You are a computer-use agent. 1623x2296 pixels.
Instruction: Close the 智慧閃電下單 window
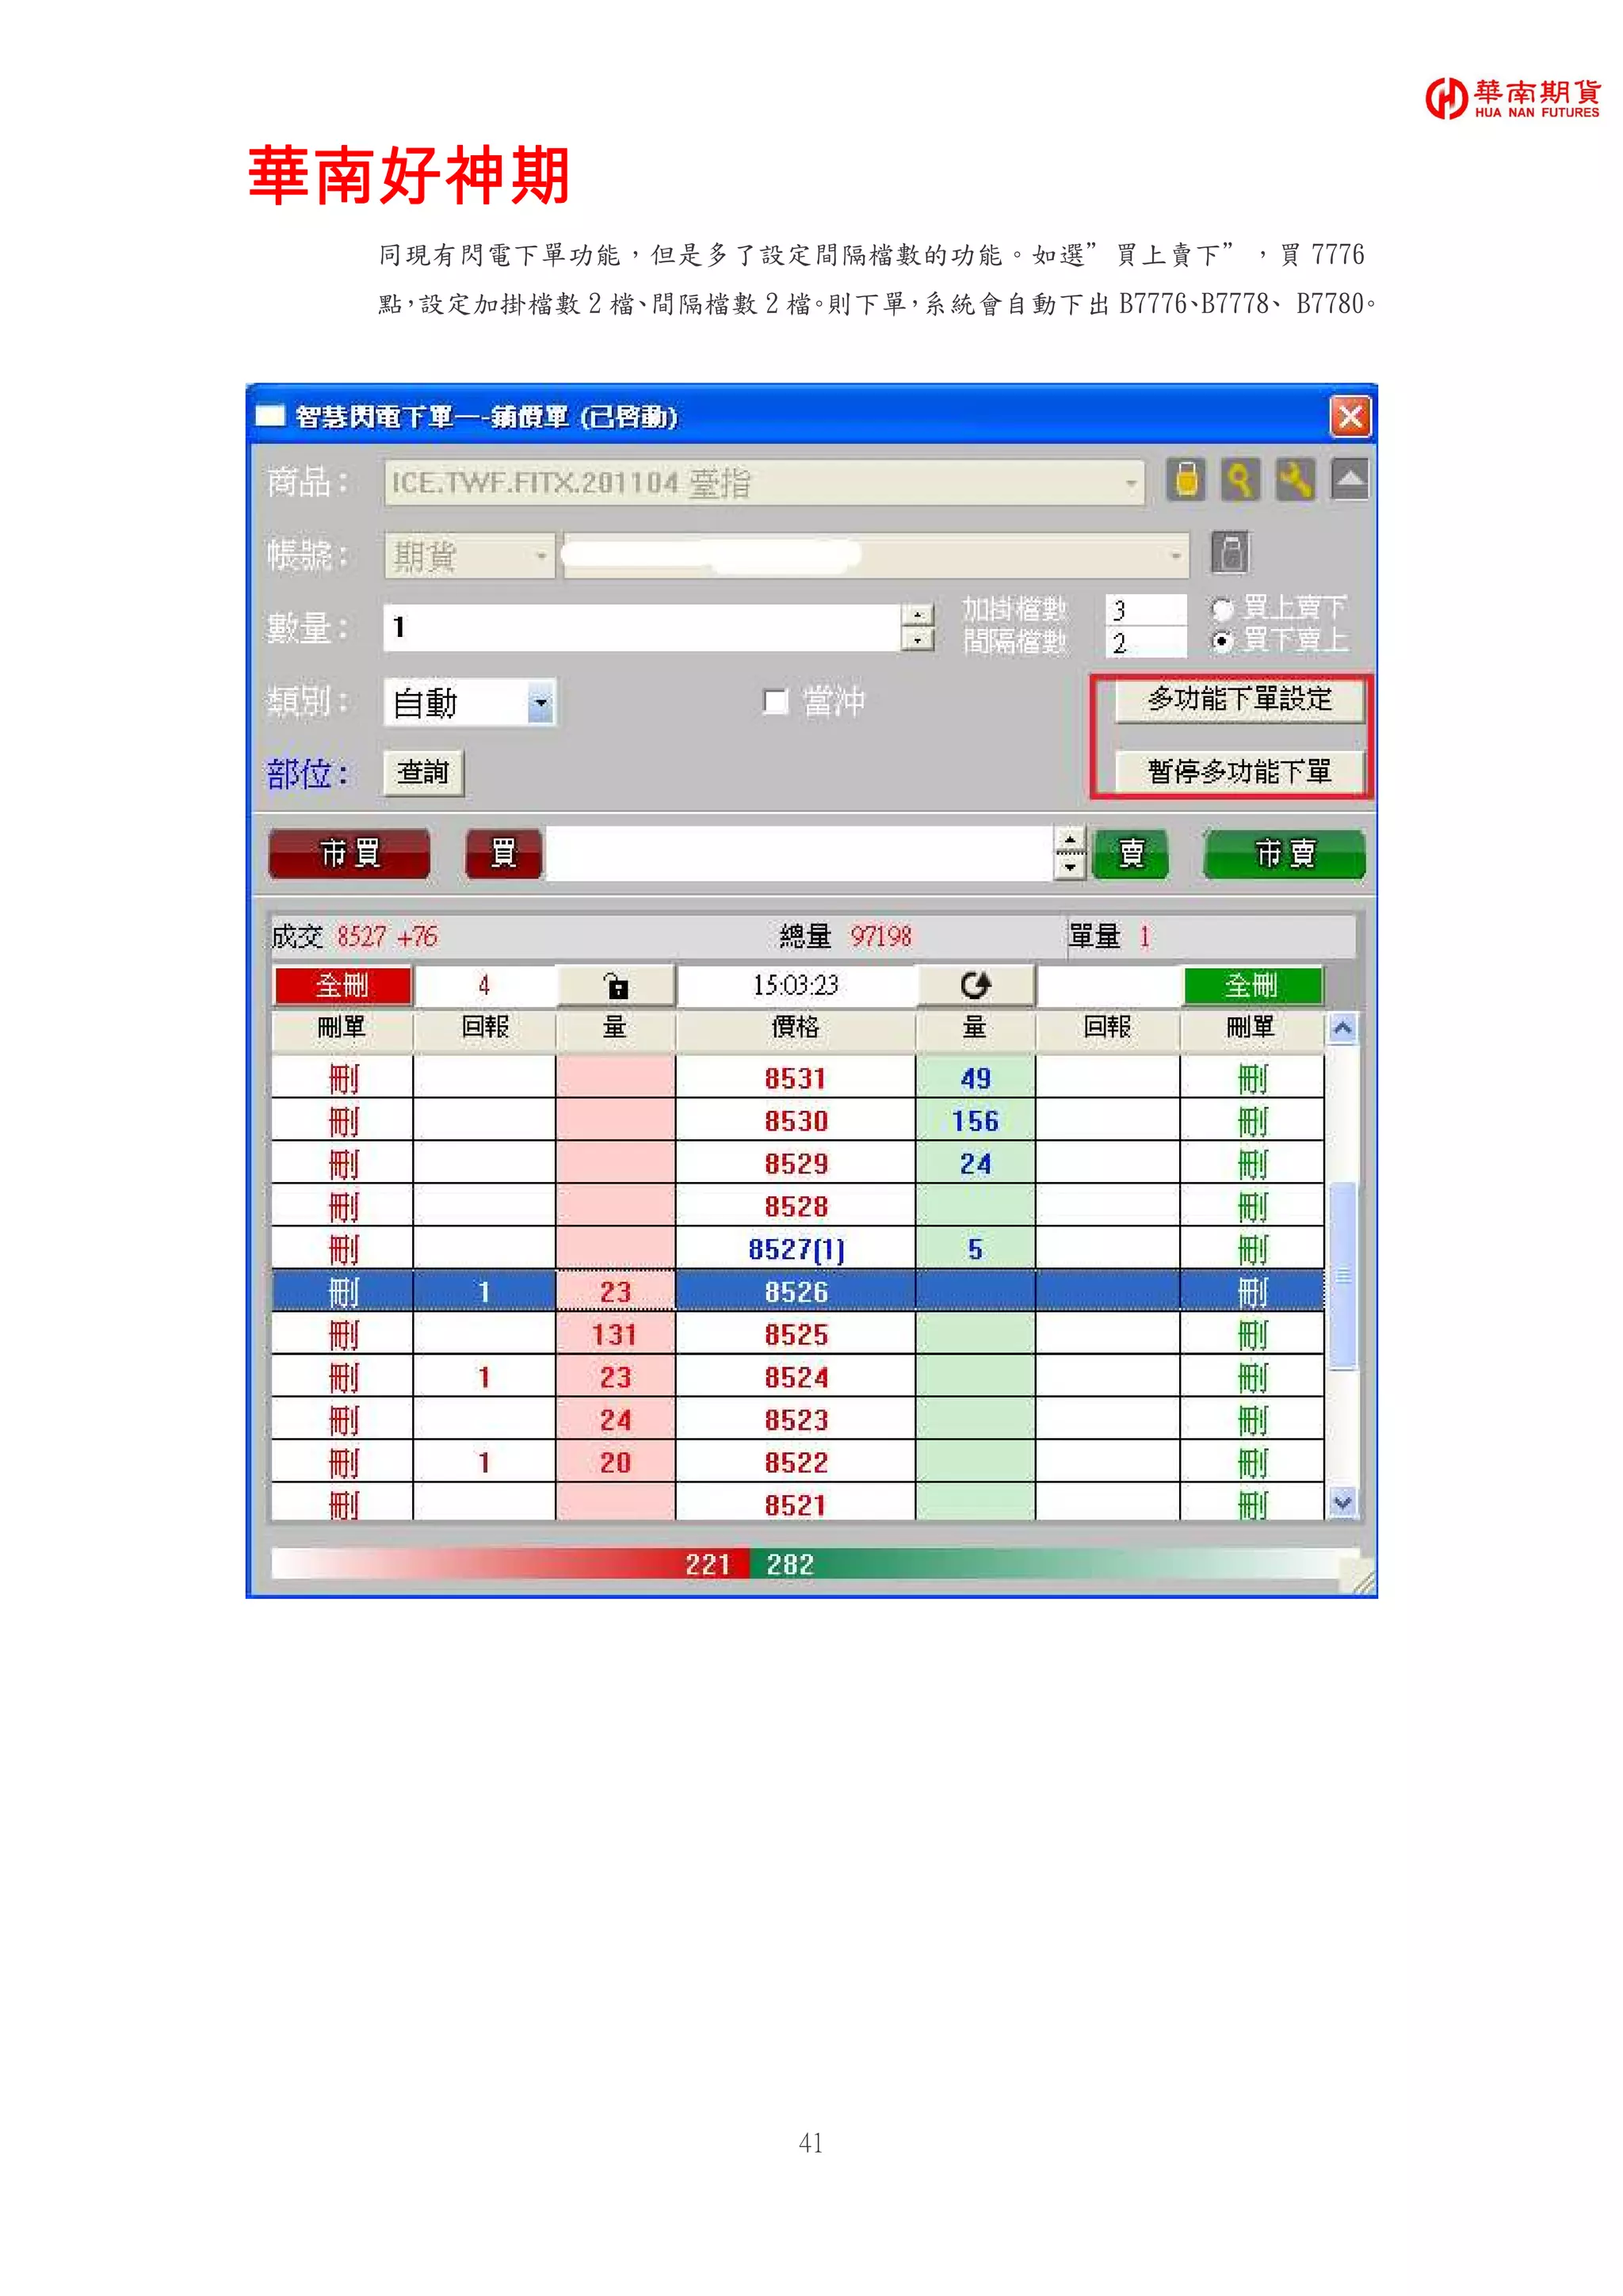1350,416
